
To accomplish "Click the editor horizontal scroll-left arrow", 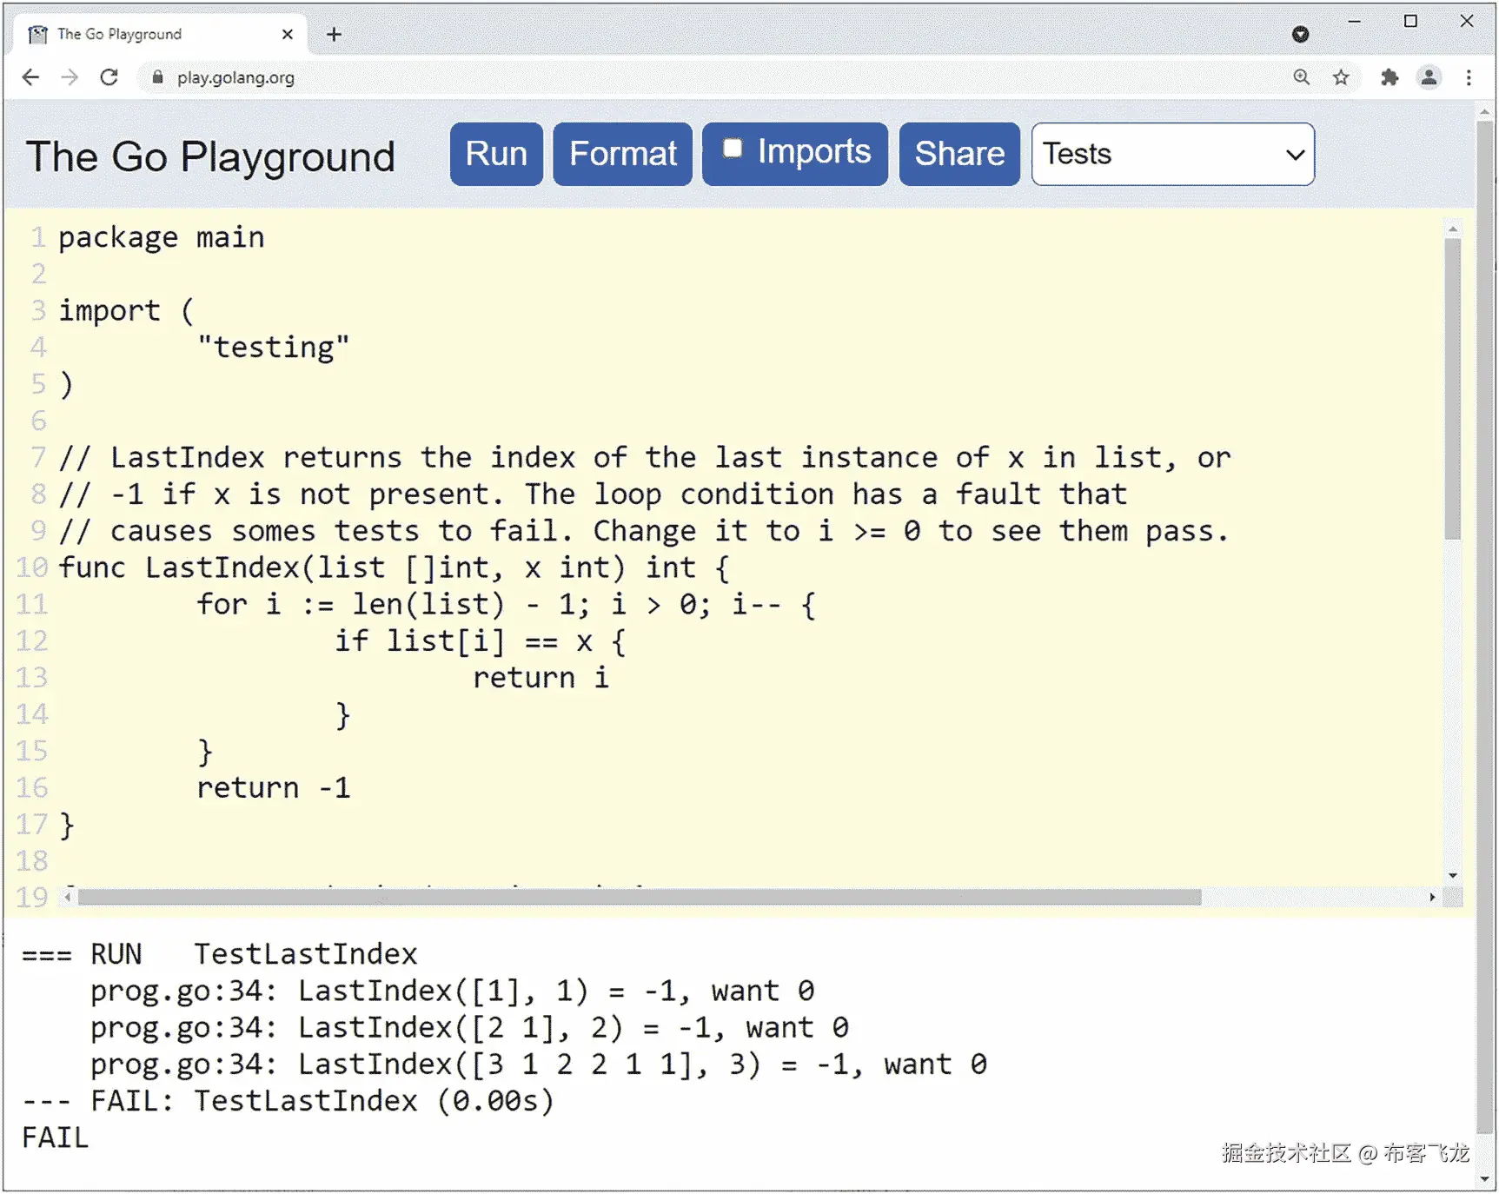I will point(69,897).
